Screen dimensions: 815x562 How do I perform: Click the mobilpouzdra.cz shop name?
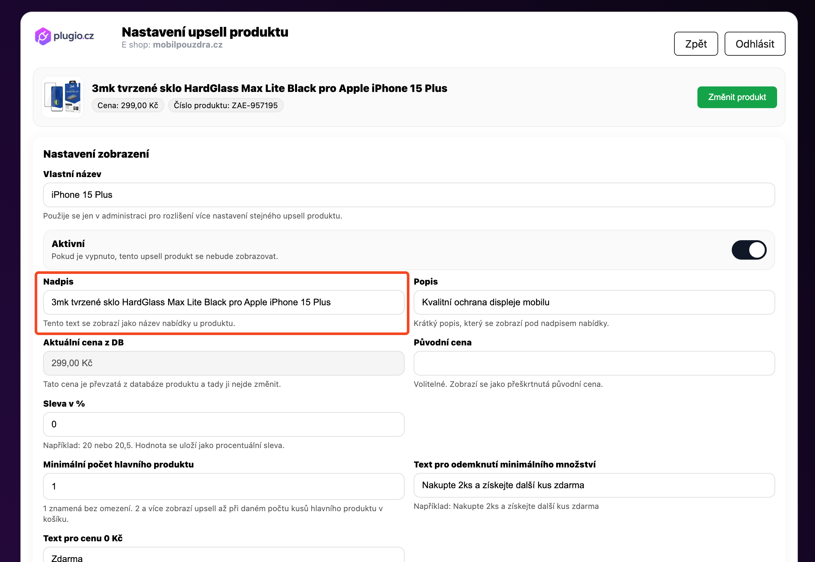188,45
